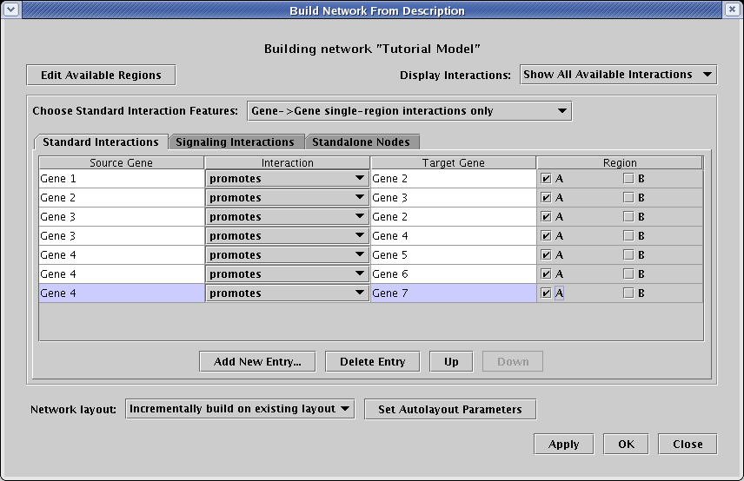Uncheck region A for target Gene 7 row
The image size is (744, 481).
546,293
